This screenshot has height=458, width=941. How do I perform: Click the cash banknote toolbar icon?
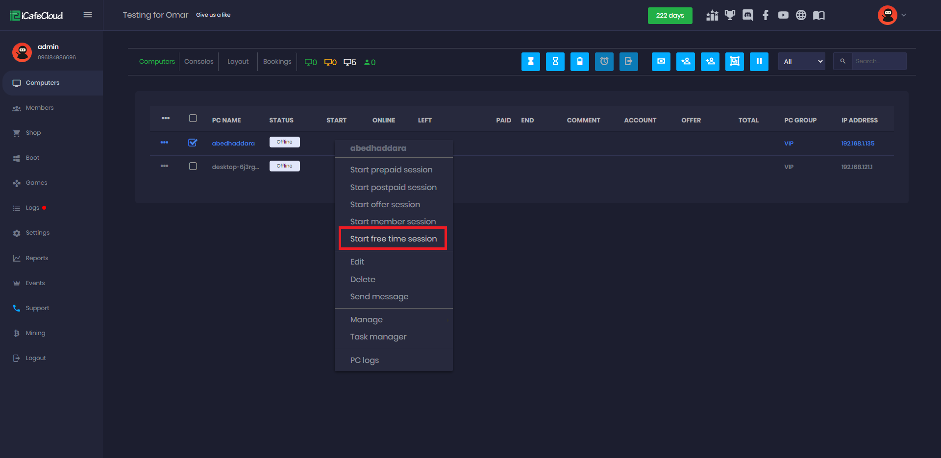(661, 62)
